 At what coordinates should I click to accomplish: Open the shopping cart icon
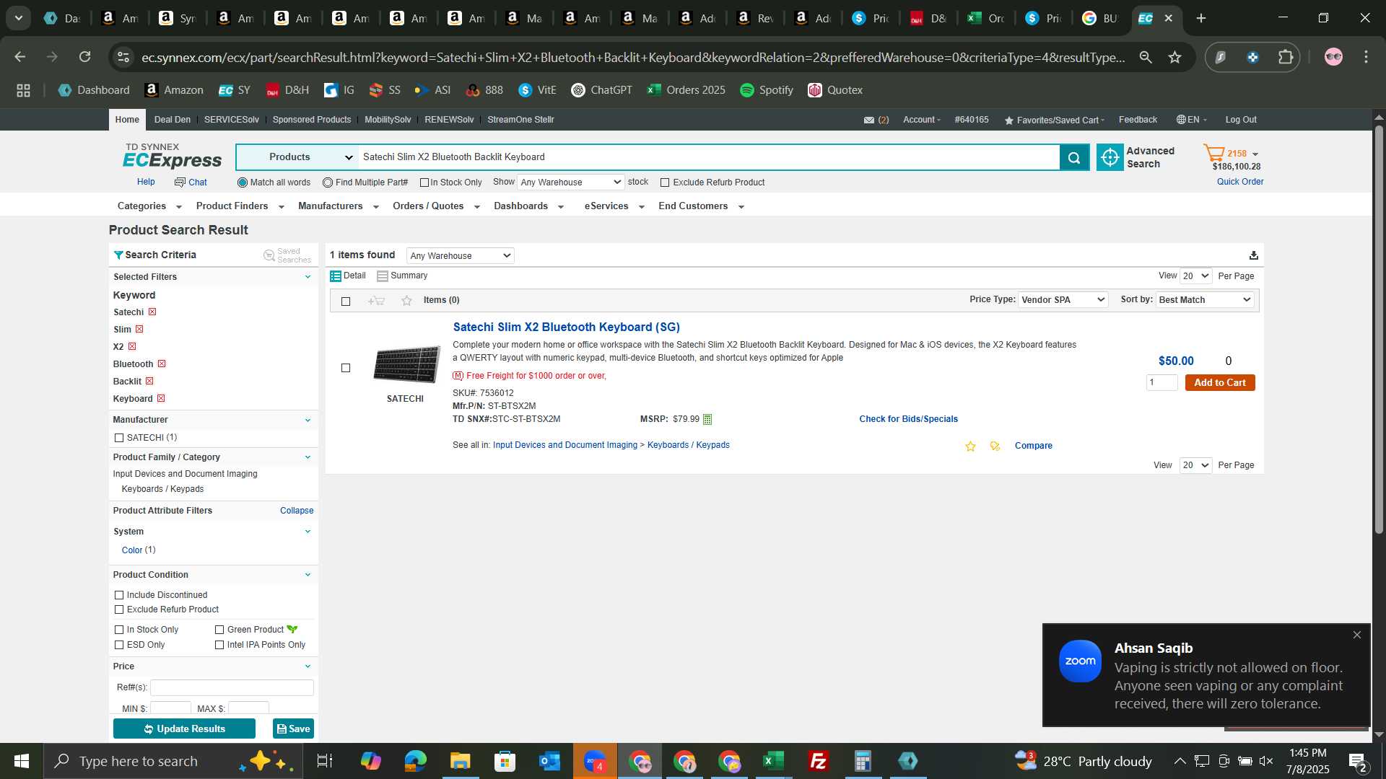pos(1213,154)
